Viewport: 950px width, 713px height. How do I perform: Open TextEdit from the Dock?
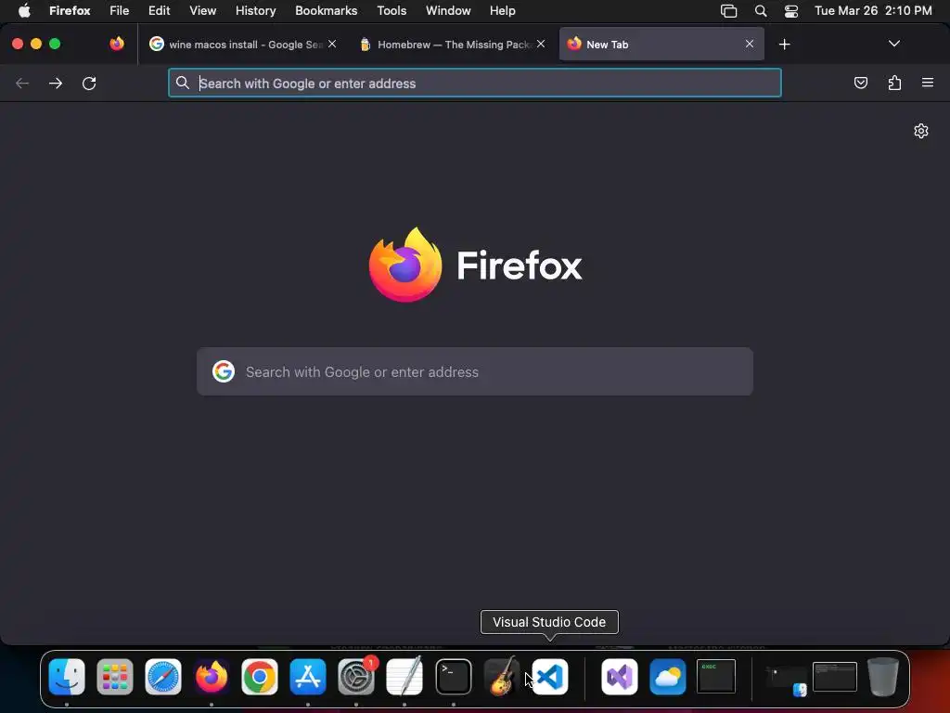tap(404, 677)
